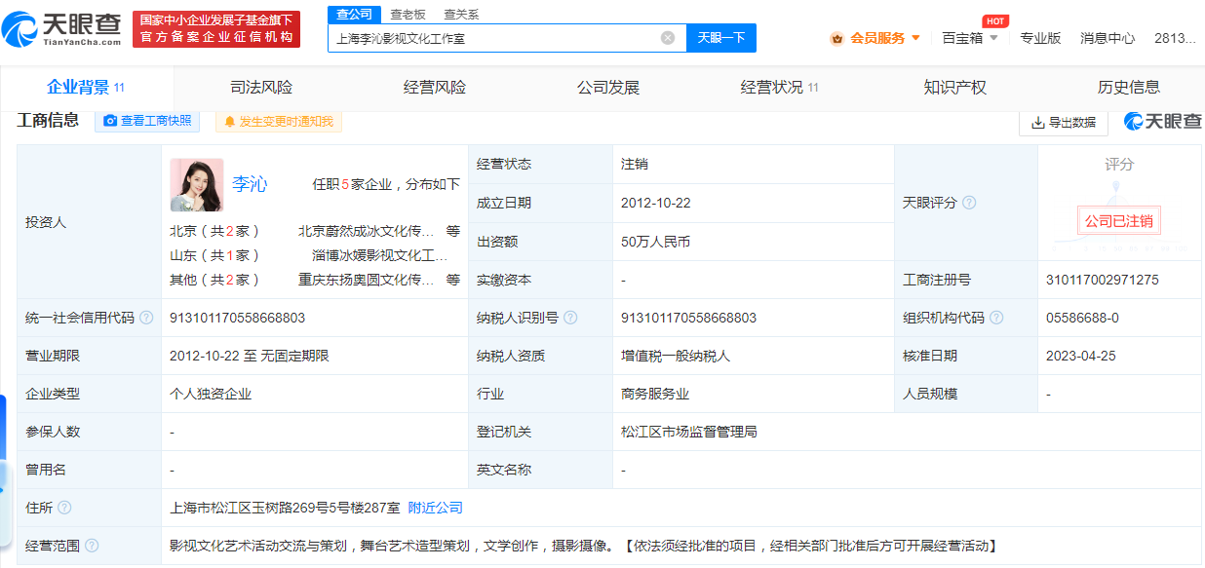Viewport: 1205px width, 568px height.
Task: Click help icon next to 住所
Action: click(64, 508)
